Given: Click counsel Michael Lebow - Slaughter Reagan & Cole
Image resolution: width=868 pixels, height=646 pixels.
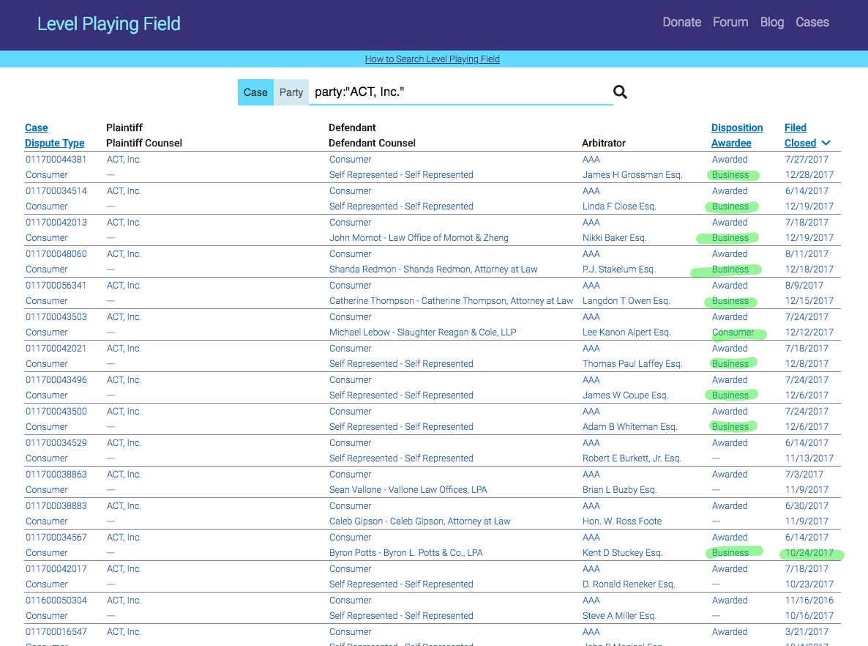Looking at the screenshot, I should pyautogui.click(x=422, y=333).
